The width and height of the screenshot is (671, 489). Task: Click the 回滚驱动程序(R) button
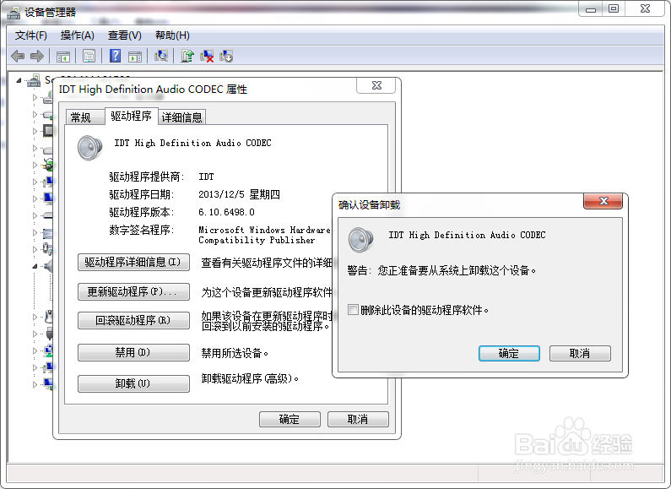(133, 320)
